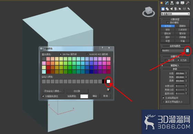Image resolution: width=193 pixels, height=134 pixels.
Task: Adjust the 宽度 spinner arrows
Action: (x=186, y=77)
